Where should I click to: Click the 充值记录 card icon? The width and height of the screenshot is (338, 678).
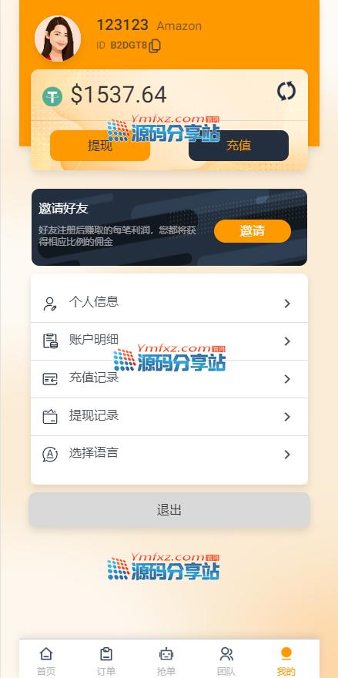pos(50,379)
